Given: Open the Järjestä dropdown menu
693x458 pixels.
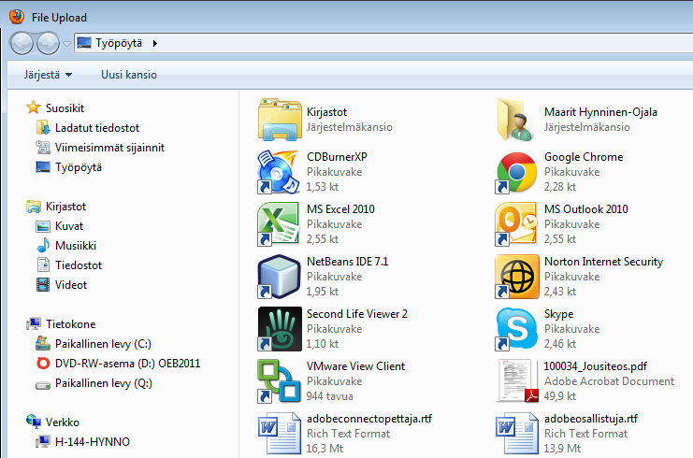Looking at the screenshot, I should click(x=48, y=75).
